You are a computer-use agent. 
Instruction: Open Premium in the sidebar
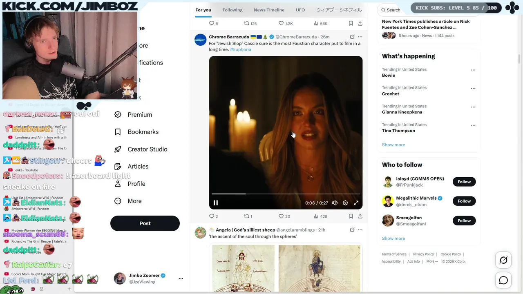[133, 115]
